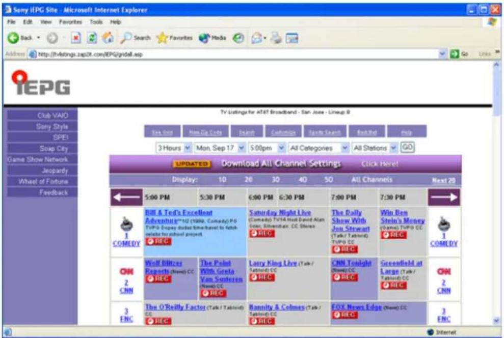Screen dimensions: 504x338
Task: Click the Feedback sidebar link
Action: (42, 192)
